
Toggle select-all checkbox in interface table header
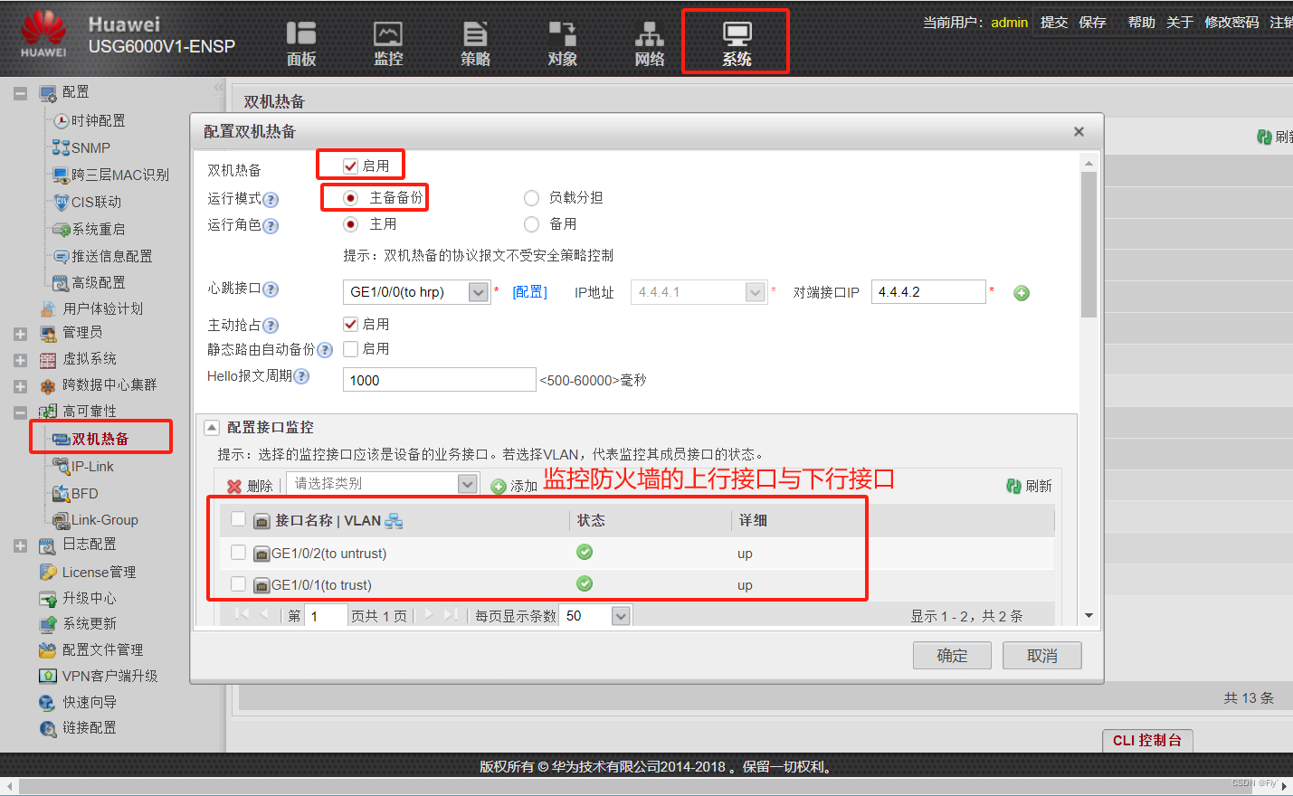(x=238, y=518)
